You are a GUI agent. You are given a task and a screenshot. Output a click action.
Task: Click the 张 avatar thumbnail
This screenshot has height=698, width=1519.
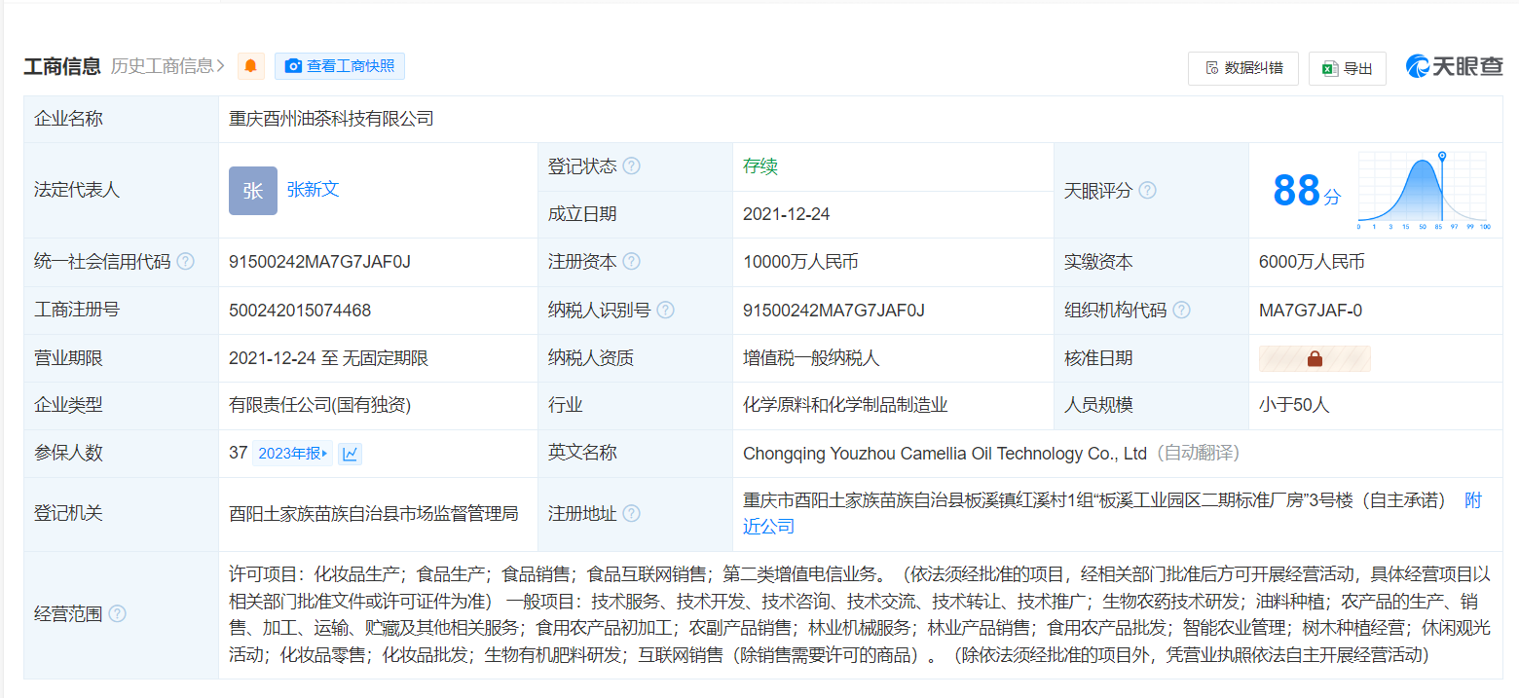[253, 191]
